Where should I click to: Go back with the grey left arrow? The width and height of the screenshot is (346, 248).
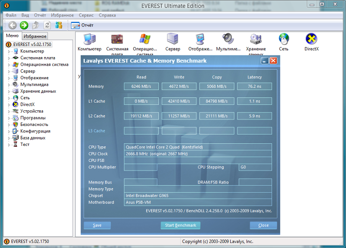coord(13,25)
